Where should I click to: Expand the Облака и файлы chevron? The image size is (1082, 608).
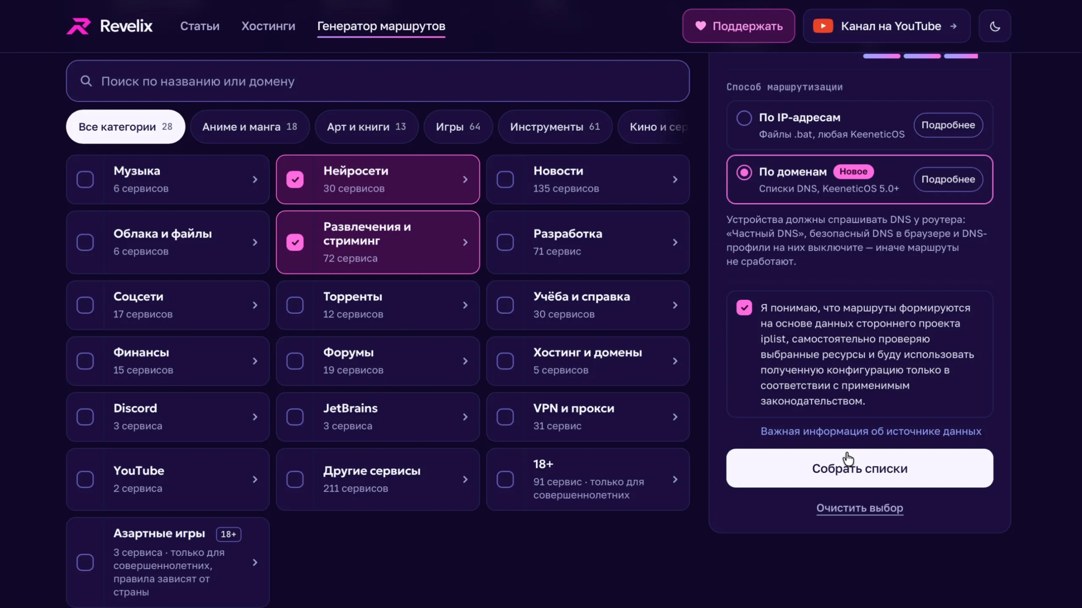point(255,242)
